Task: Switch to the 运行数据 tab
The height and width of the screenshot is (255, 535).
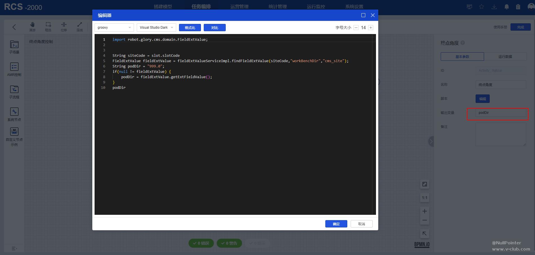Action: [x=505, y=57]
